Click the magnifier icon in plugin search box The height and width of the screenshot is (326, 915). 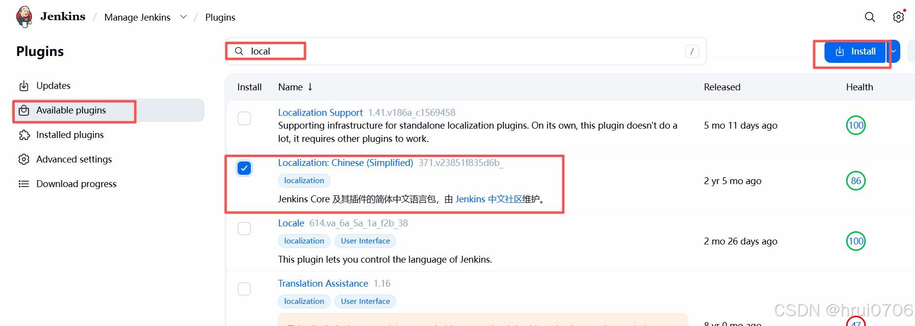[x=239, y=51]
